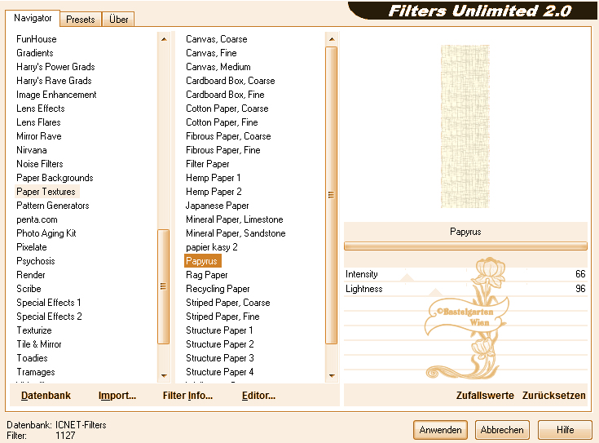
Task: Select Mirror Rave category
Action: click(39, 135)
